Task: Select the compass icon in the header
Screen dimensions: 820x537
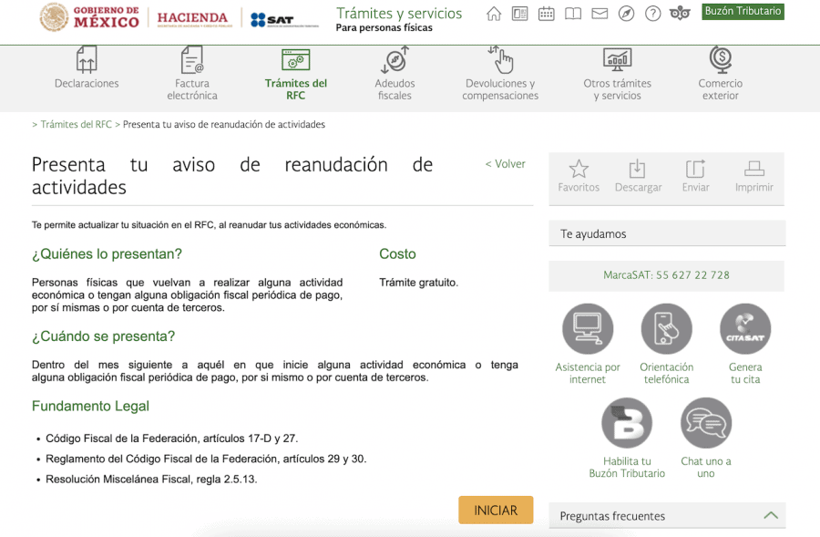Action: (625, 14)
